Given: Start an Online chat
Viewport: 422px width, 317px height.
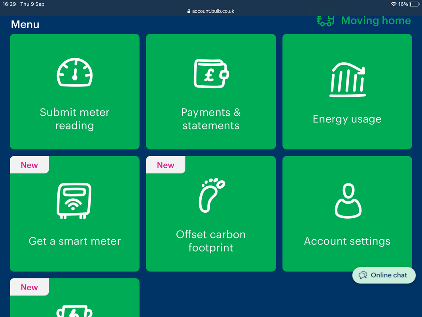Looking at the screenshot, I should coord(384,275).
